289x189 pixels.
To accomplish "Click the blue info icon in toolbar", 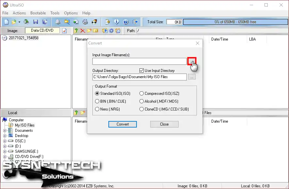I will (117, 22).
